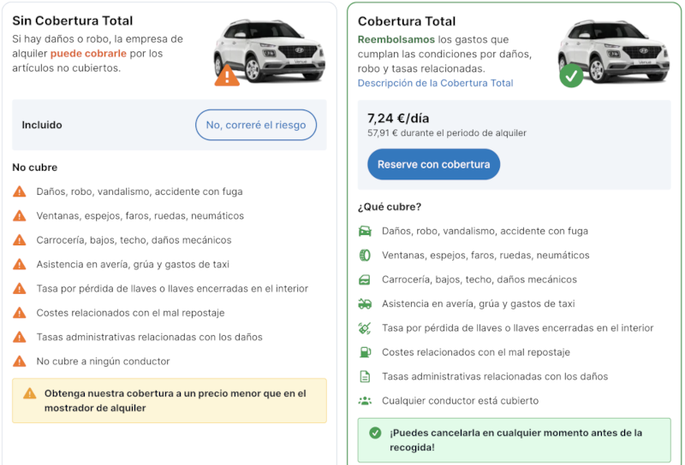Click the car image with green checkmark badge
This screenshot has width=685, height=465.
(x=601, y=51)
